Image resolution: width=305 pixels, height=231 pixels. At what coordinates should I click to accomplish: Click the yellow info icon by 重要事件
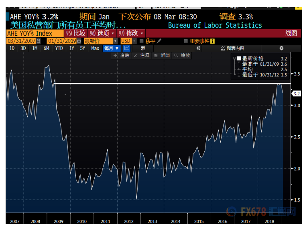click(212, 41)
